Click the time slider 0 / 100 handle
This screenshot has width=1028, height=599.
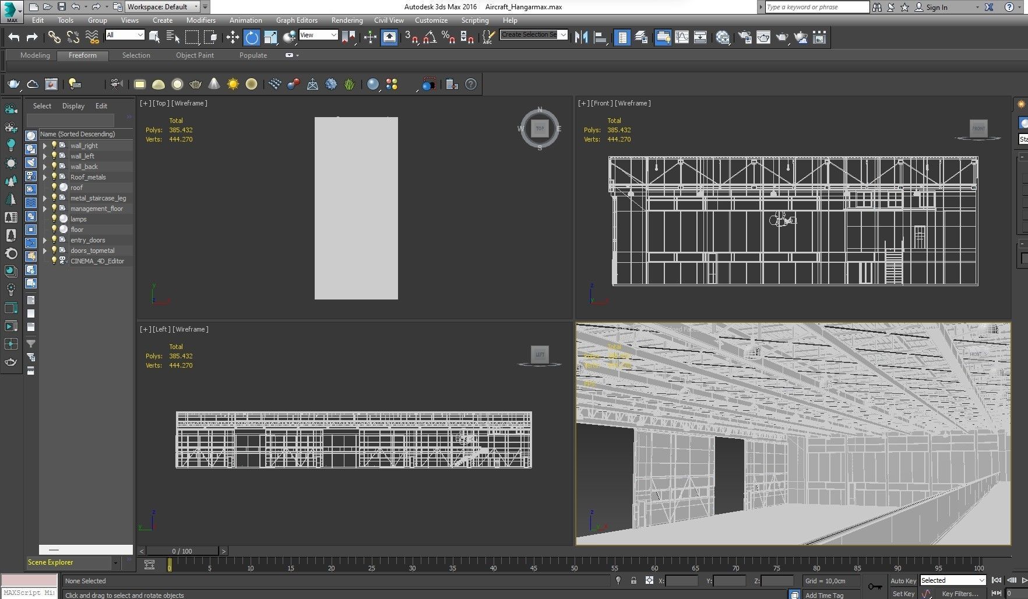pos(182,551)
